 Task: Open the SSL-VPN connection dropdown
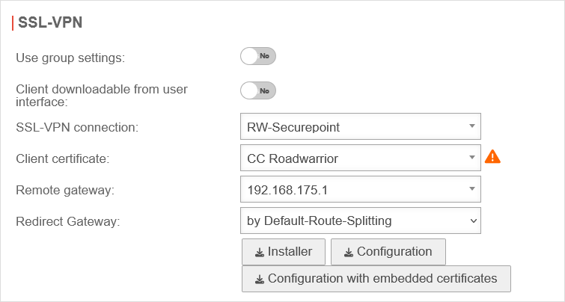pyautogui.click(x=360, y=127)
